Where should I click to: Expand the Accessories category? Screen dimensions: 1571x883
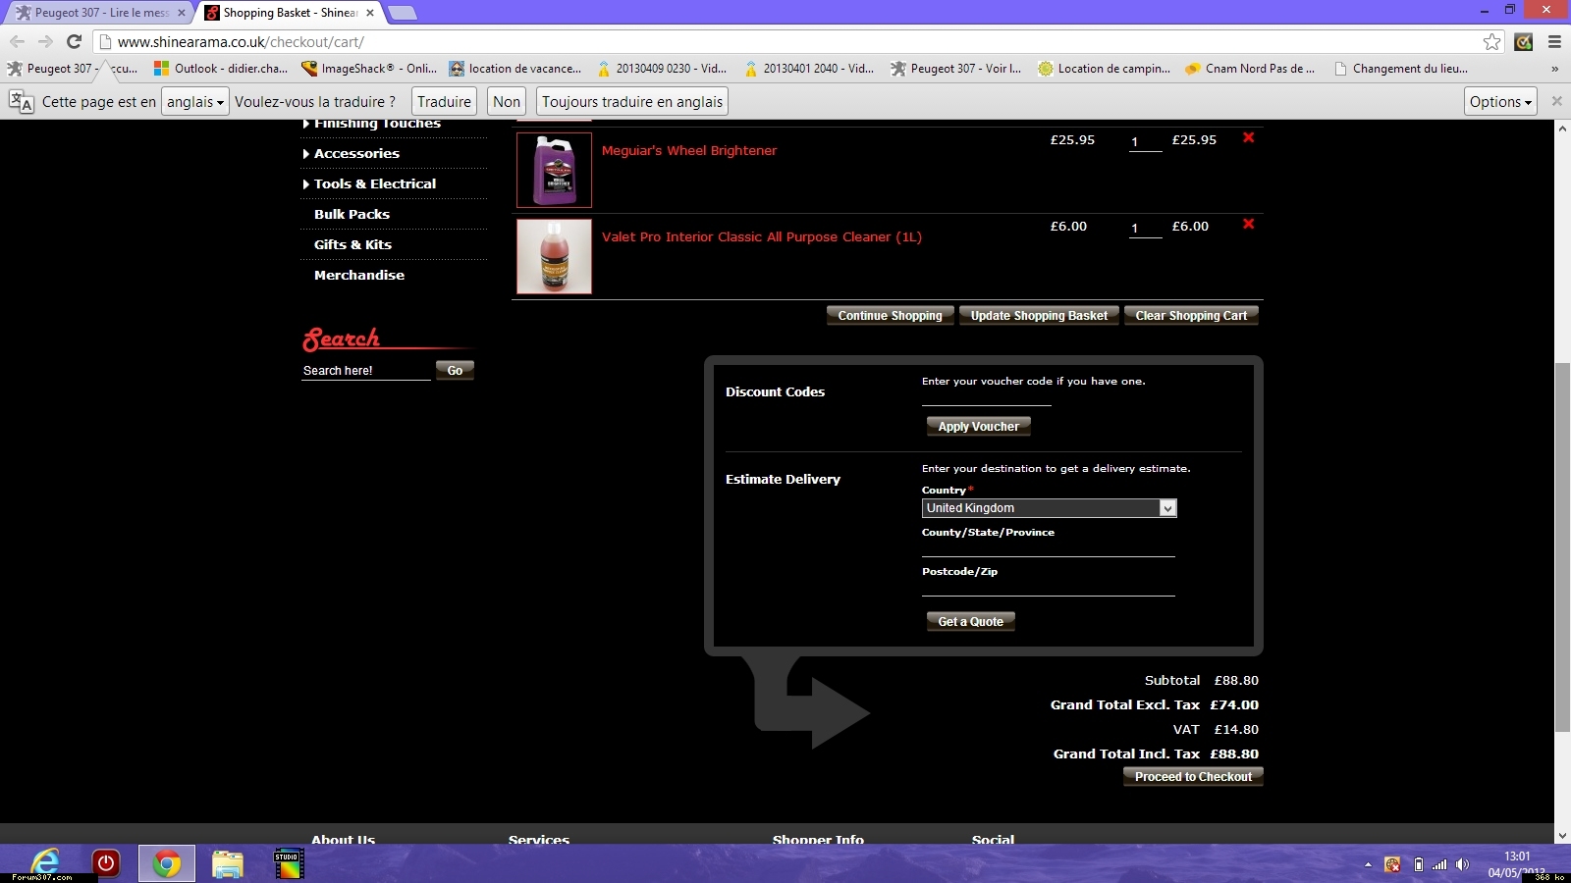[356, 154]
